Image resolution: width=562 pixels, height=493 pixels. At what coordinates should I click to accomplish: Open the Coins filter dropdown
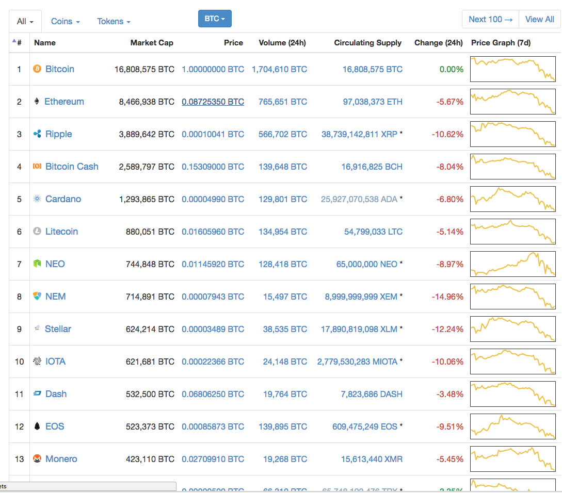[65, 22]
